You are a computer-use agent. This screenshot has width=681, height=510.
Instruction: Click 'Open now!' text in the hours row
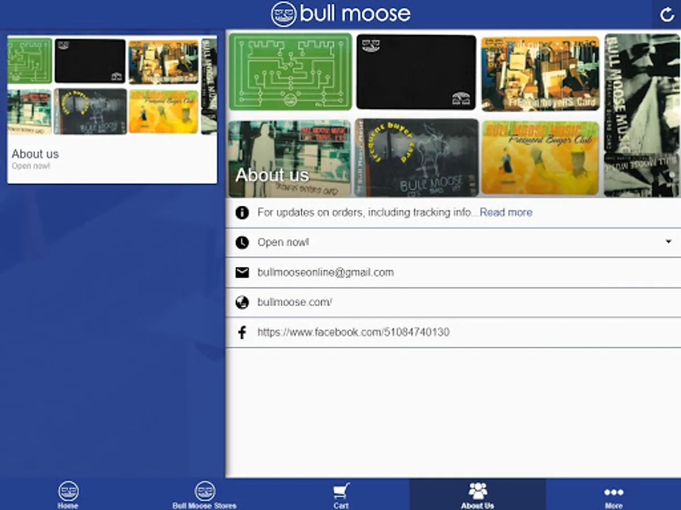click(x=283, y=243)
